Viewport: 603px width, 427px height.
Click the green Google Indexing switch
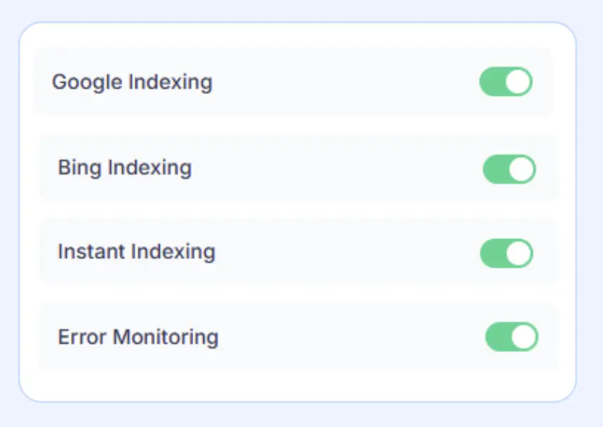[x=505, y=82]
